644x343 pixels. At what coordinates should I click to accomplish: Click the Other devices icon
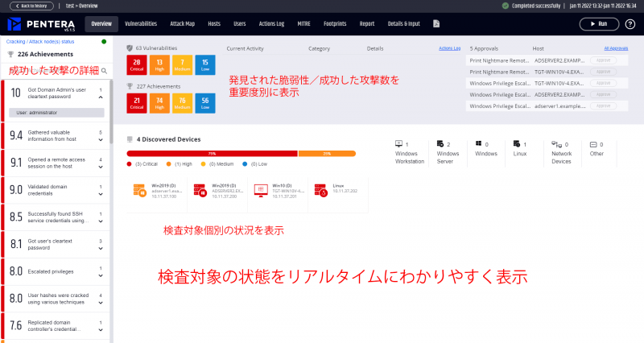tap(593, 145)
